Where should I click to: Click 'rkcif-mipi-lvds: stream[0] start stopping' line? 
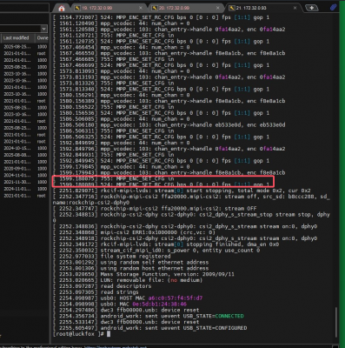pyautogui.click(x=182, y=191)
